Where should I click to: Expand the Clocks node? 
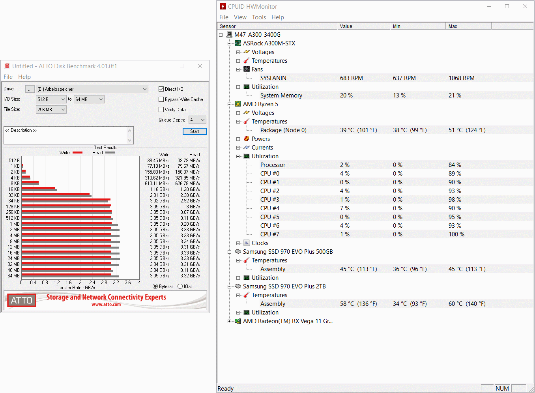(238, 243)
